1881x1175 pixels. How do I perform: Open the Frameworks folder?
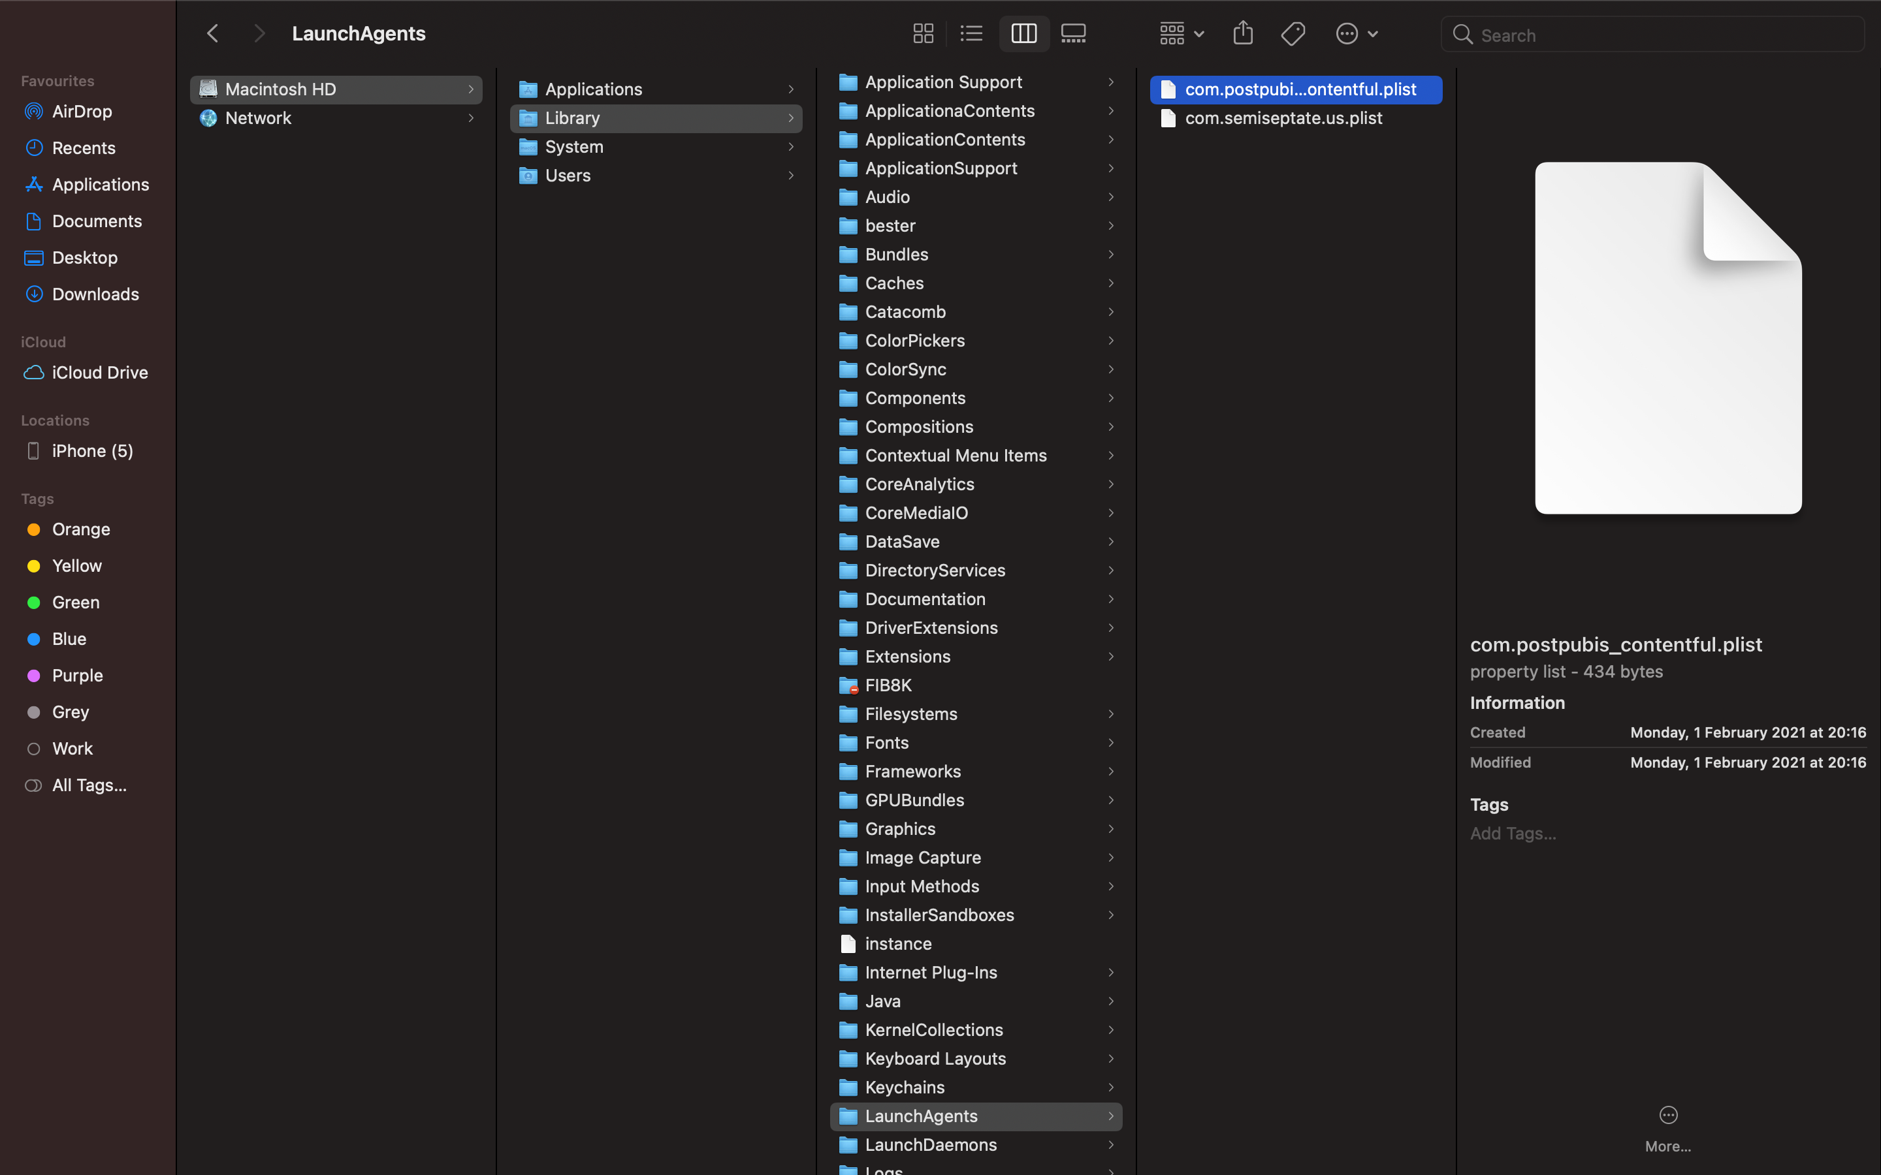pyautogui.click(x=912, y=771)
